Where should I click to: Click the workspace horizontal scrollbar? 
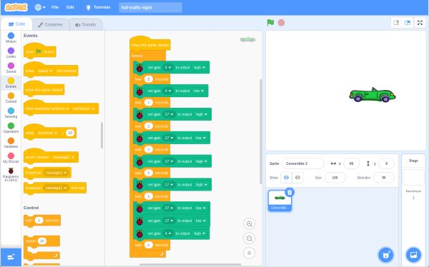coord(190,265)
